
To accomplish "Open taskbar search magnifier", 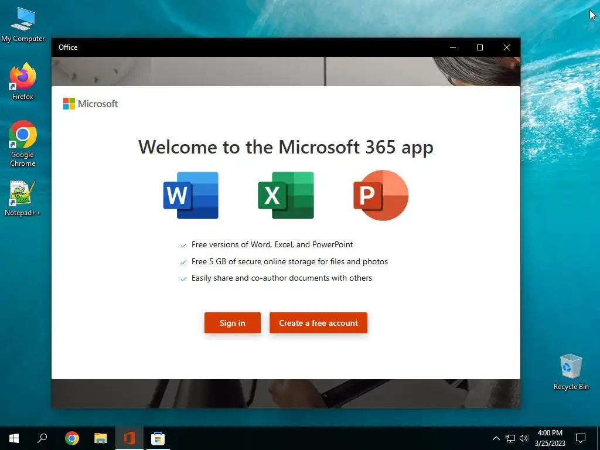I will point(42,438).
